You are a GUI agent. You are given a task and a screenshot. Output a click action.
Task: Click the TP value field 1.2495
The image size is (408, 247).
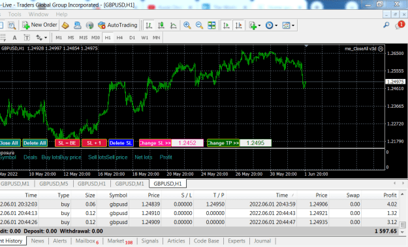coord(255,143)
